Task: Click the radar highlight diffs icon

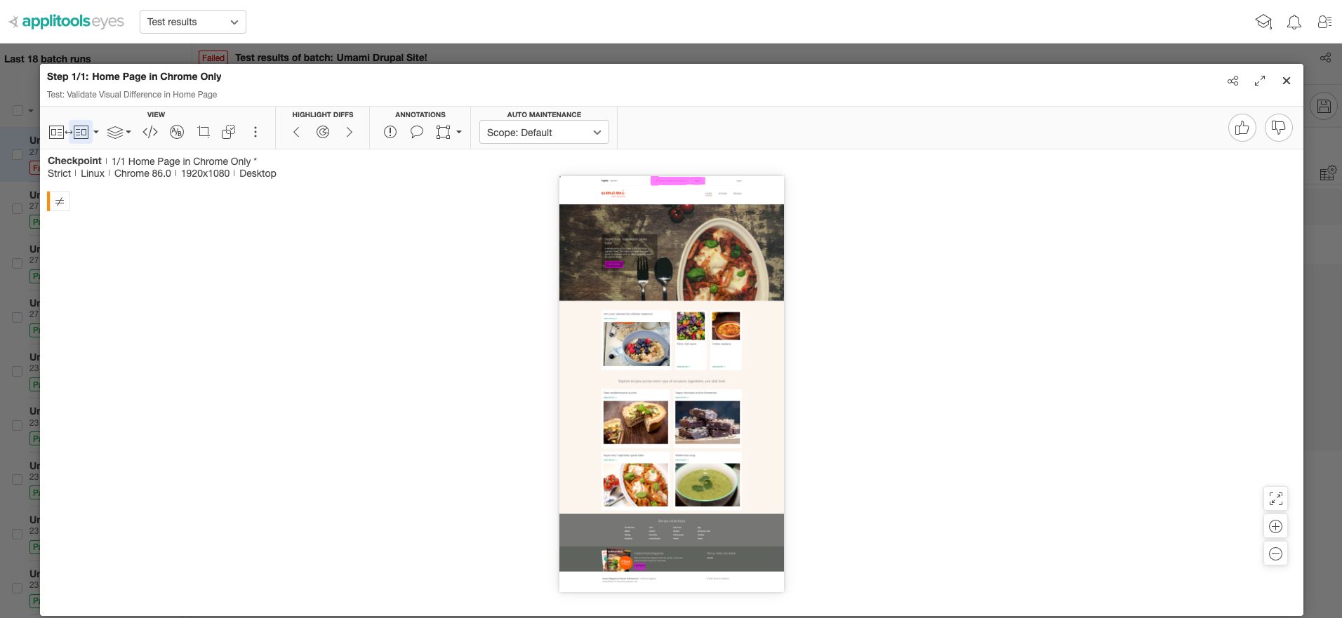Action: [323, 132]
